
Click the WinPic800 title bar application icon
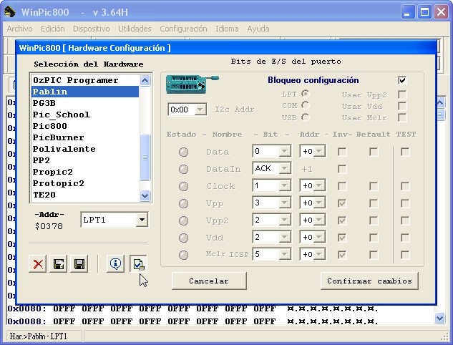[9, 11]
